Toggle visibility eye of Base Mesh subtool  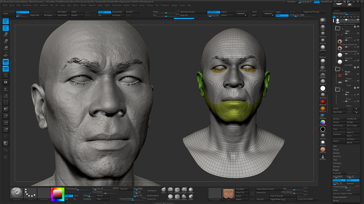pos(358,20)
